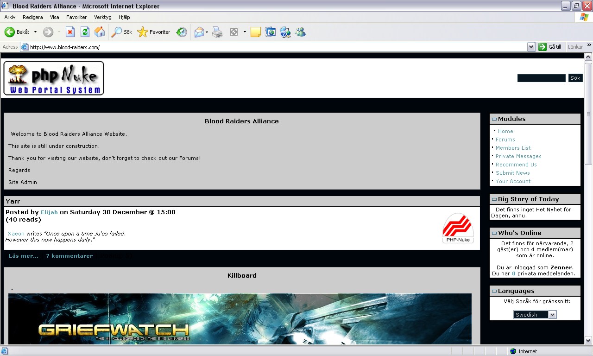Collapse the Languages block
This screenshot has height=356, width=593.
pyautogui.click(x=494, y=291)
